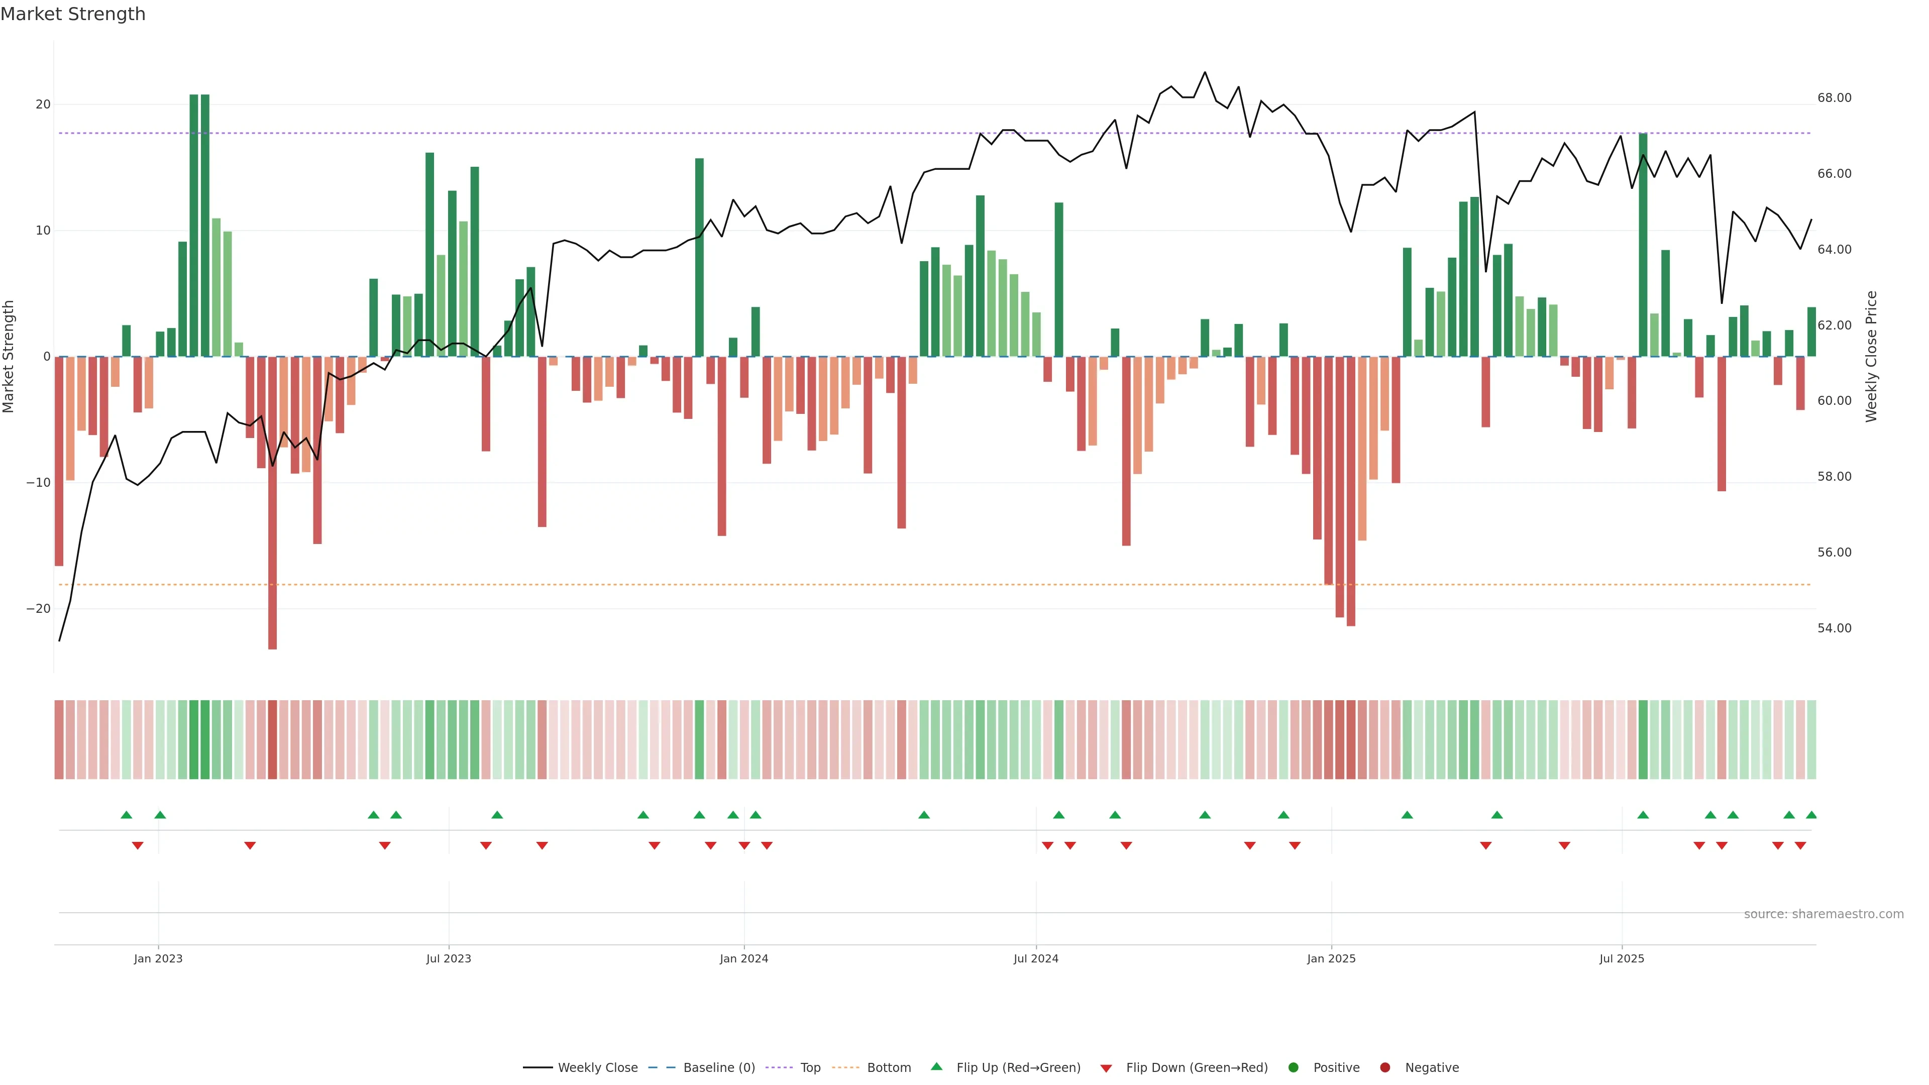Toggle the Flip Down (Green→Red) legend label
The height and width of the screenshot is (1085, 1929).
[1197, 1068]
